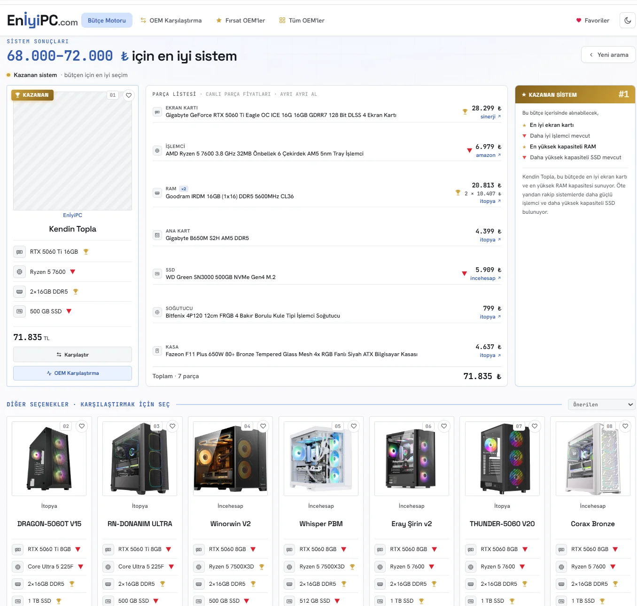Click the EnİyiPC.com logo
This screenshot has height=606, width=637.
pos(42,20)
